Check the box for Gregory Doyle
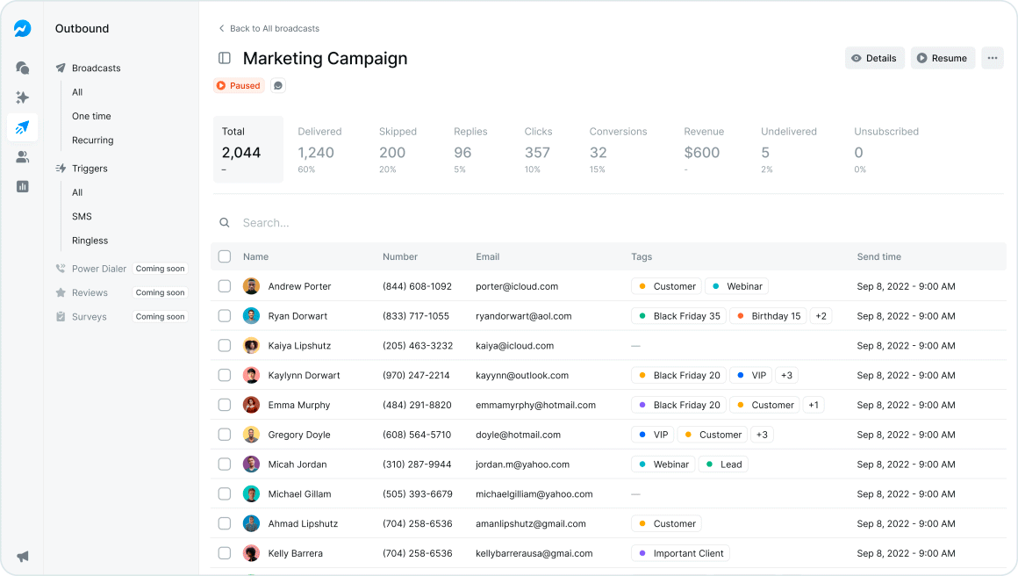The height and width of the screenshot is (576, 1018). pyautogui.click(x=225, y=435)
